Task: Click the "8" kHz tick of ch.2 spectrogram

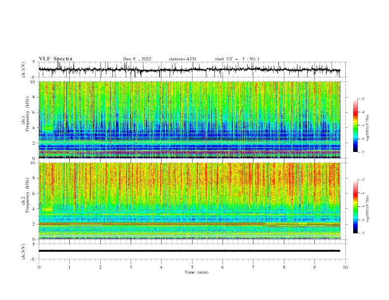Action: point(35,178)
